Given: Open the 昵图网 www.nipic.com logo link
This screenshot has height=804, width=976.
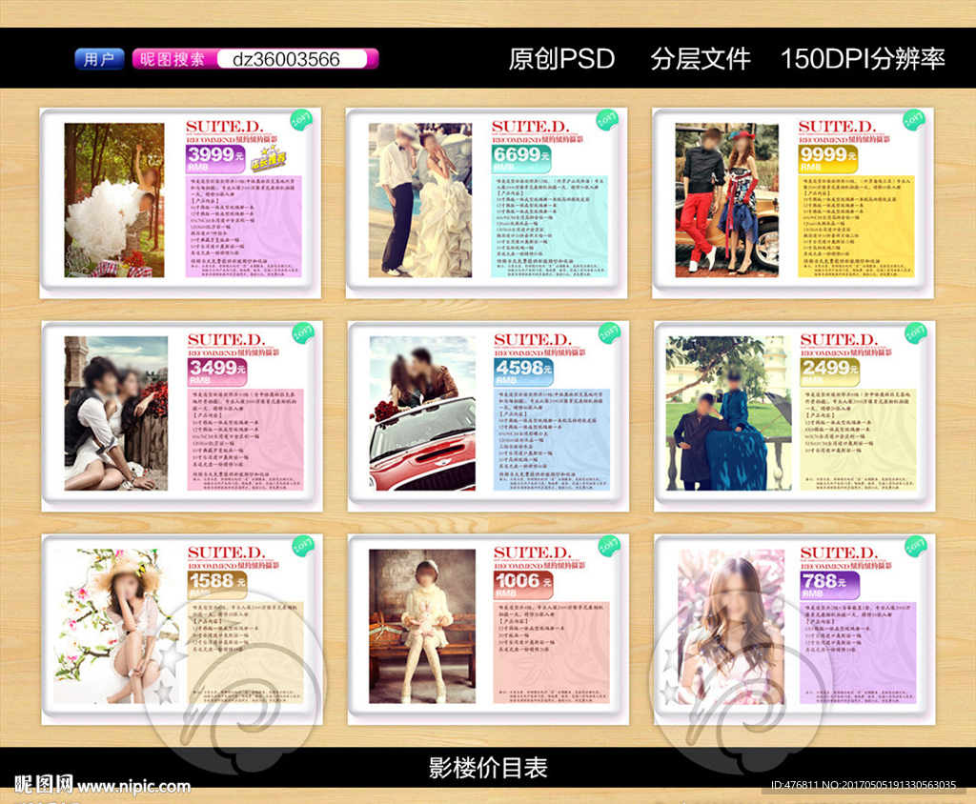Looking at the screenshot, I should coord(102,786).
